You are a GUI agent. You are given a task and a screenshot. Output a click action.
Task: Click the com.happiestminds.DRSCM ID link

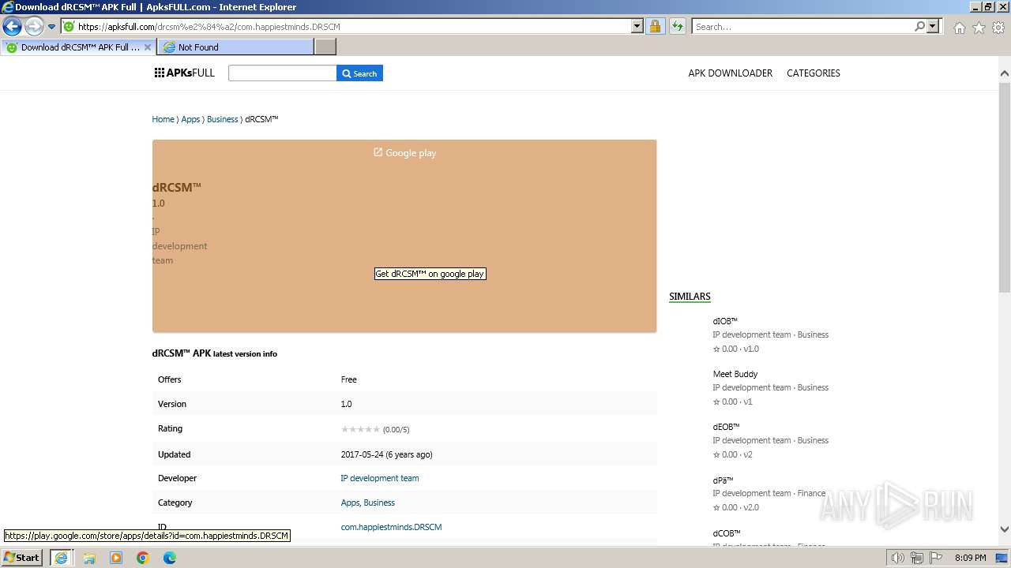tap(391, 527)
